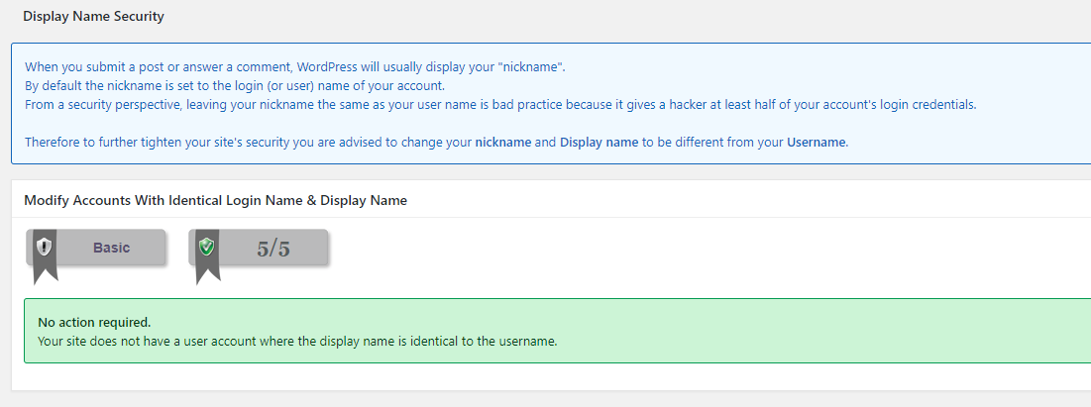Image resolution: width=1091 pixels, height=407 pixels.
Task: Click the 5/5 security score badge
Action: tap(259, 248)
